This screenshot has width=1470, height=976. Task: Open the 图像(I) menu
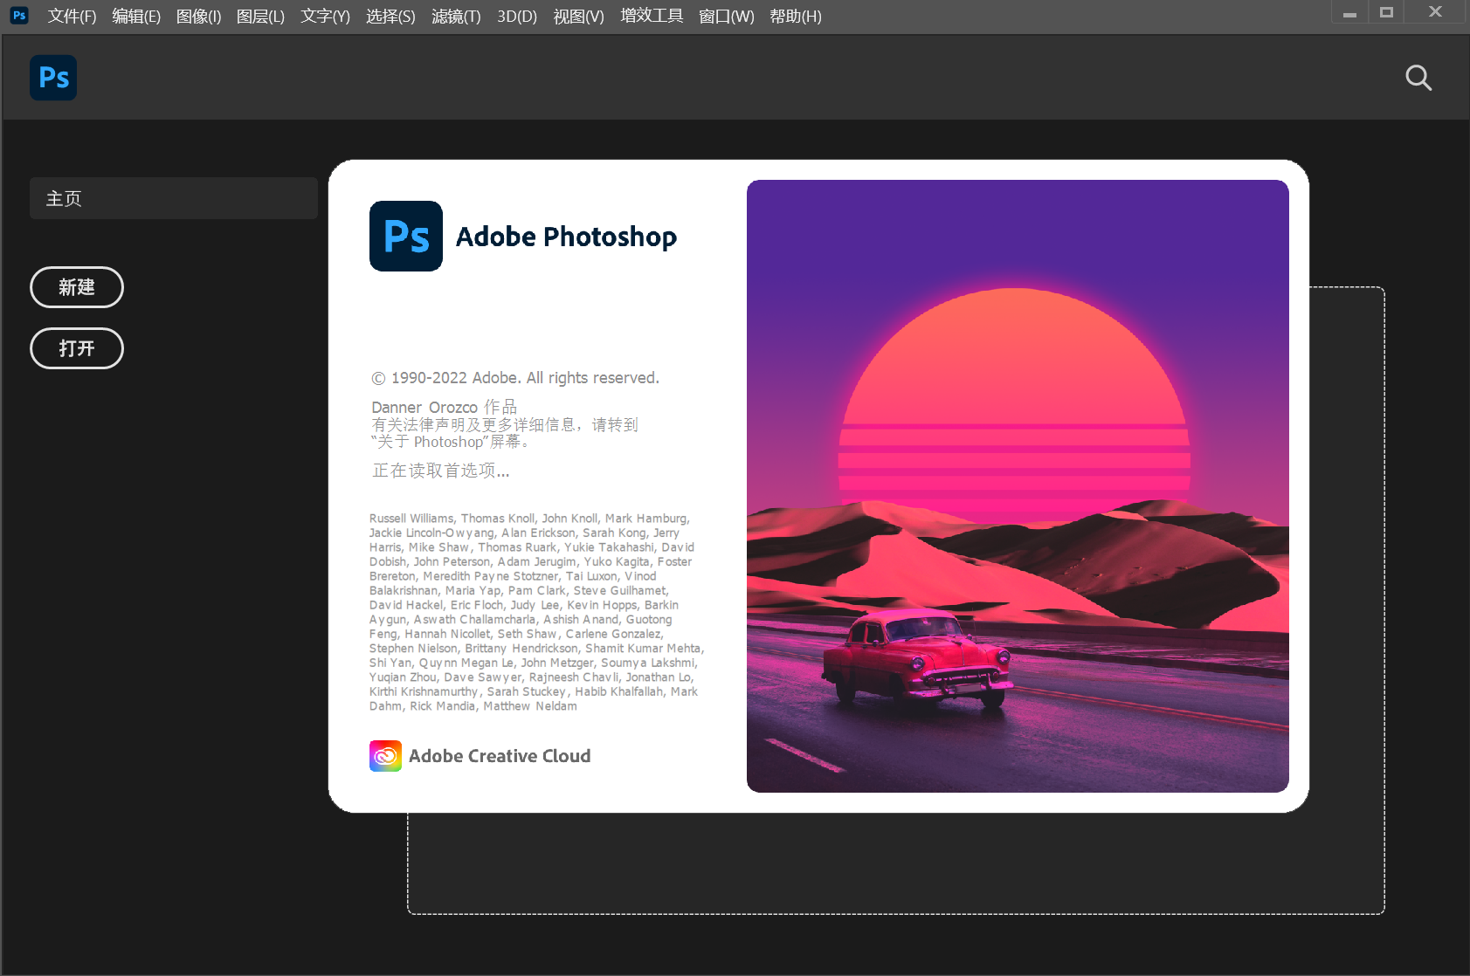(x=199, y=16)
